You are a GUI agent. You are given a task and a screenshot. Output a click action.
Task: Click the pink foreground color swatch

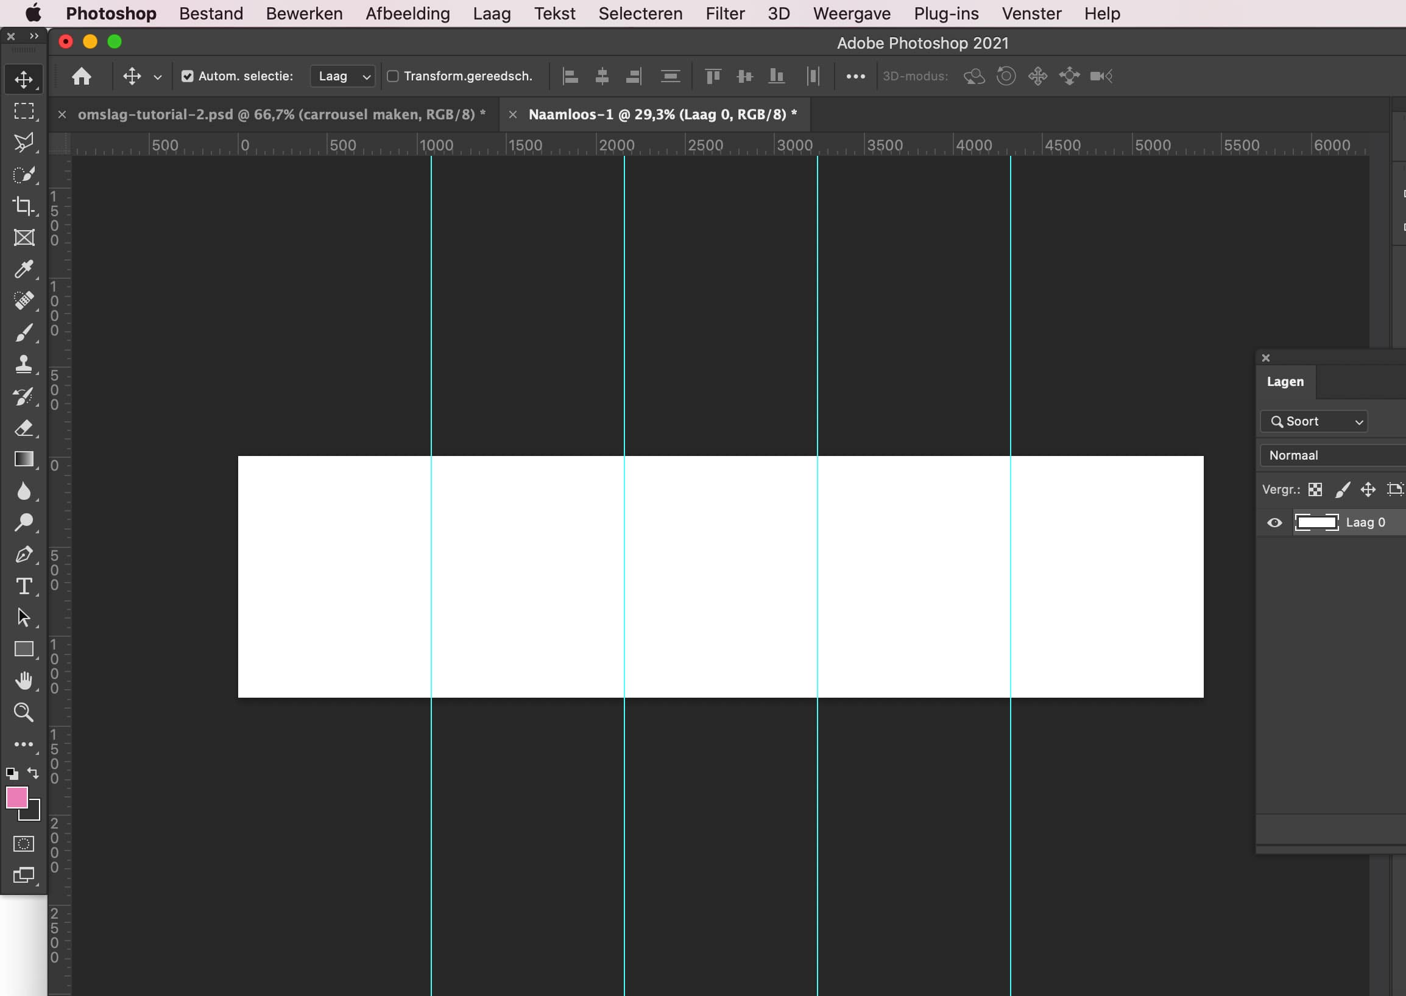(x=18, y=798)
